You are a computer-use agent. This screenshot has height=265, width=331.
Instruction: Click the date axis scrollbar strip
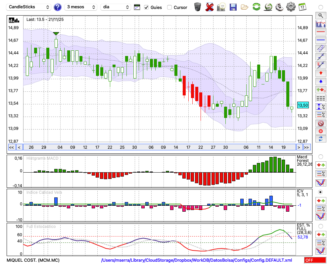pyautogui.click(x=160, y=147)
